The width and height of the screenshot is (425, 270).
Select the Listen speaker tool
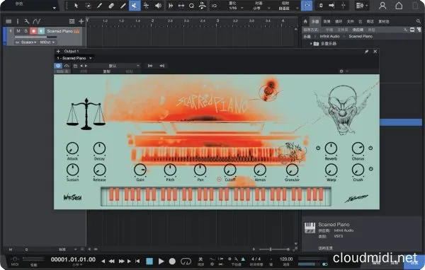point(158,6)
